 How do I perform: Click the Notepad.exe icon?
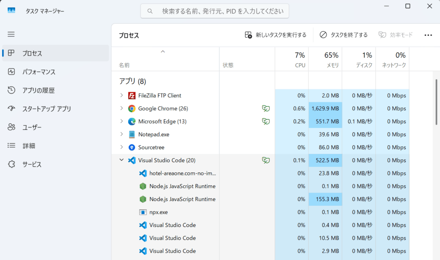131,134
